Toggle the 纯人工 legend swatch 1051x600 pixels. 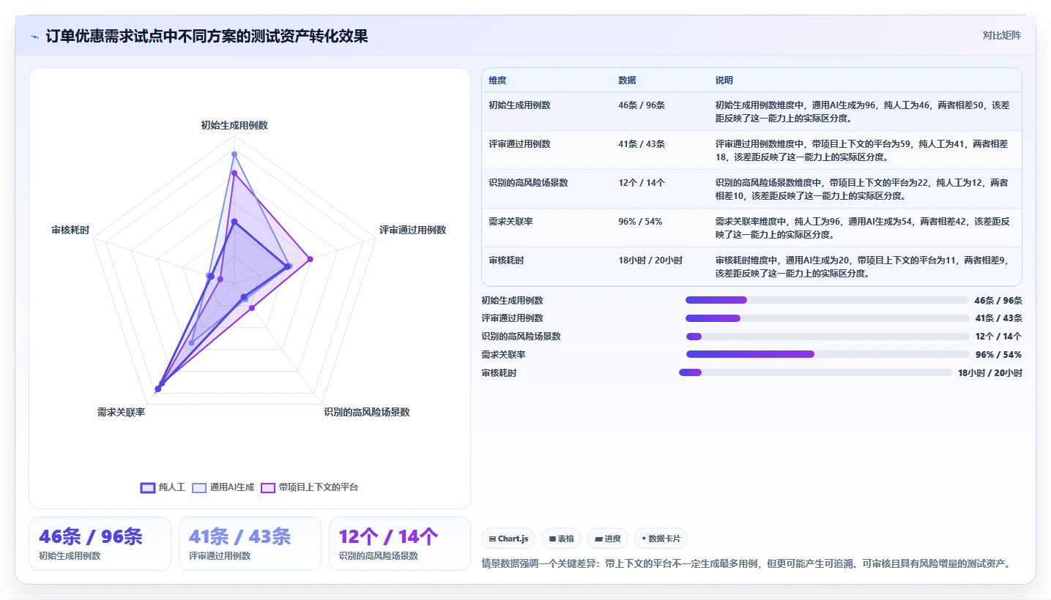(148, 487)
